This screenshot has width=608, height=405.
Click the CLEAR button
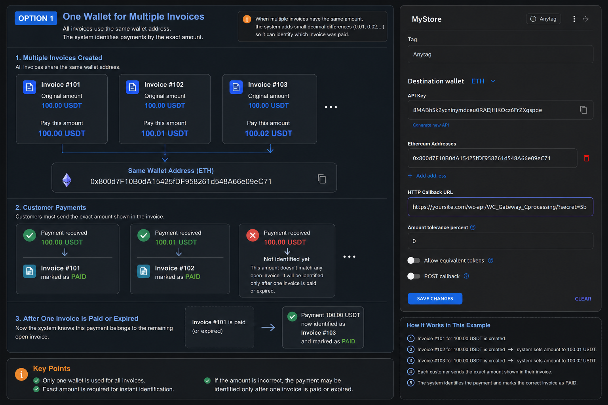(x=583, y=299)
